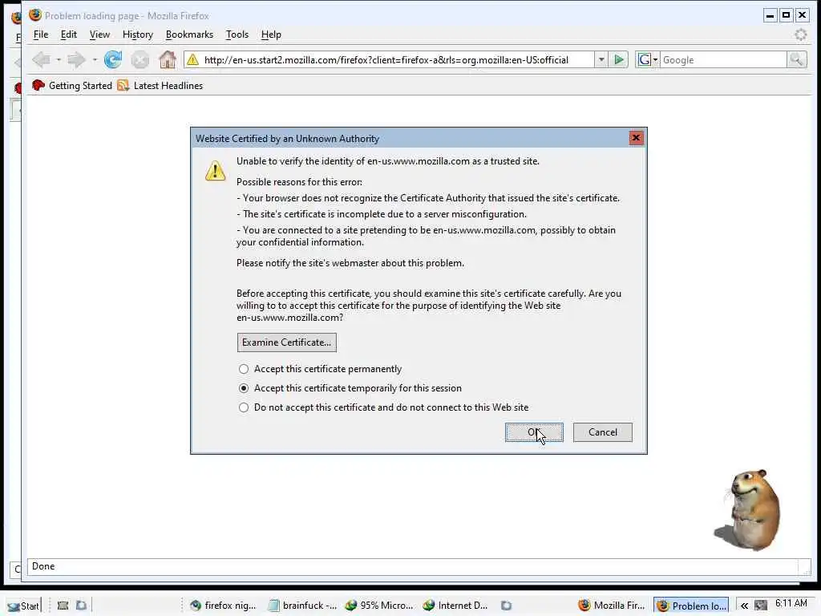Open the Bookmarks menu
Viewport: 821px width, 616px height.
point(189,34)
